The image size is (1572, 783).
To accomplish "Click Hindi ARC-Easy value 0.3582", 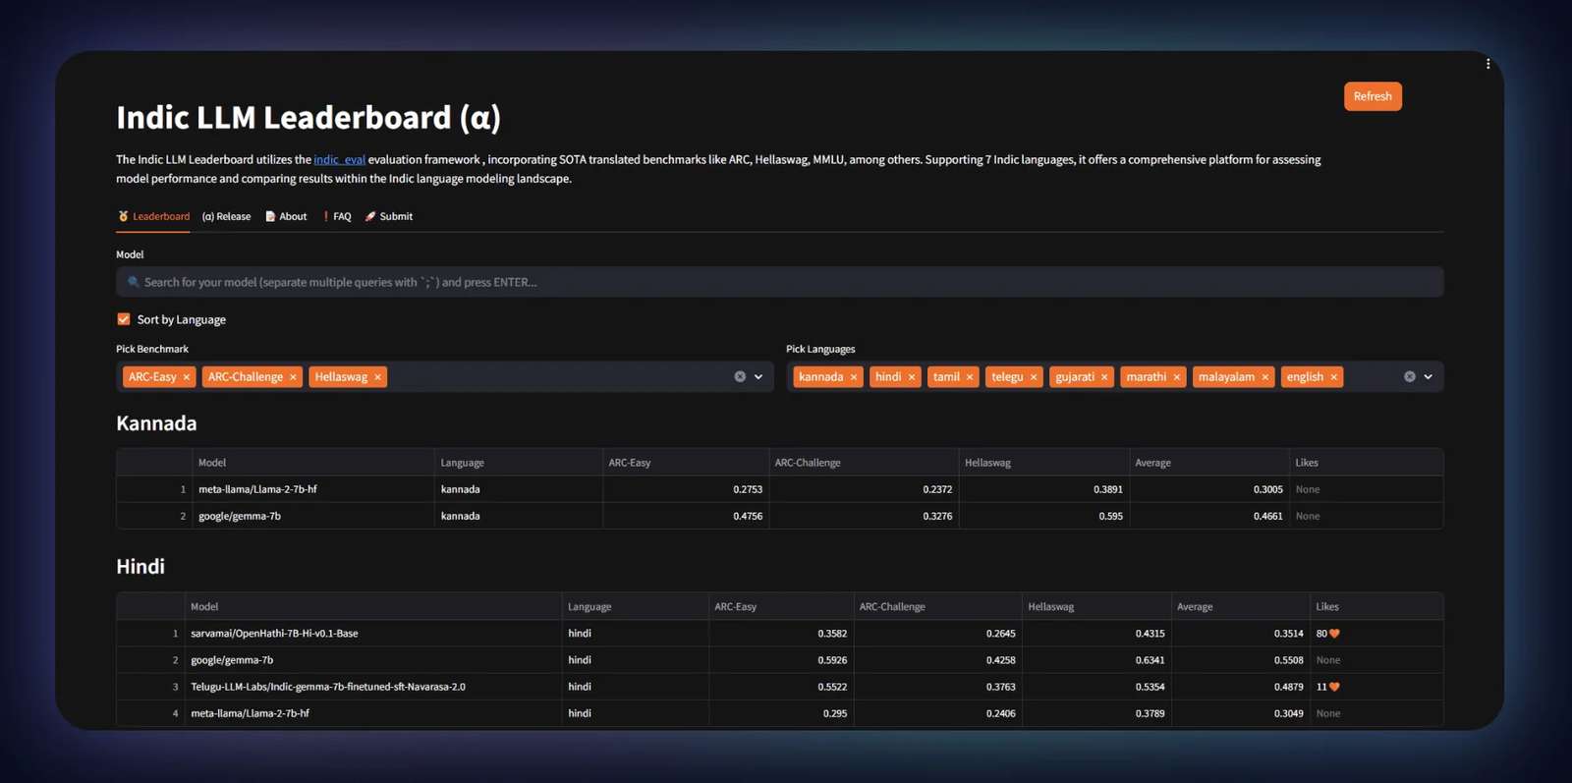I will click(832, 634).
